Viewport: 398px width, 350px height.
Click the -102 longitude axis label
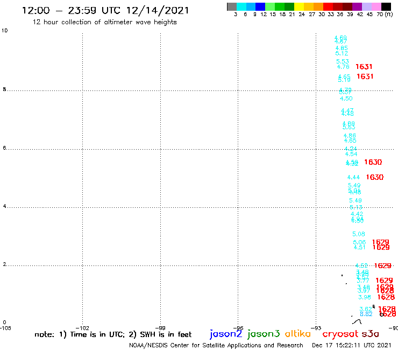82,328
